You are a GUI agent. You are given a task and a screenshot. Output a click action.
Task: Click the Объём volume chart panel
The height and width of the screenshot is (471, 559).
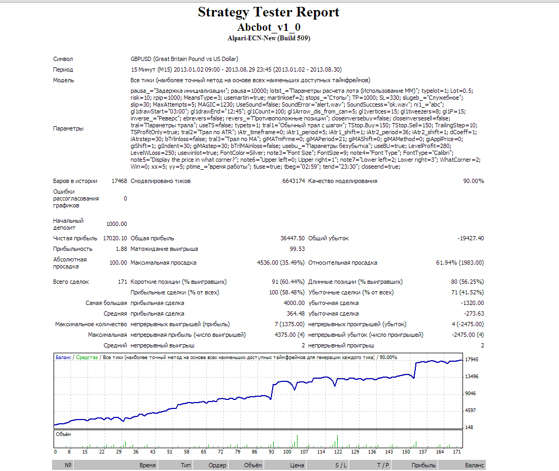click(x=258, y=439)
